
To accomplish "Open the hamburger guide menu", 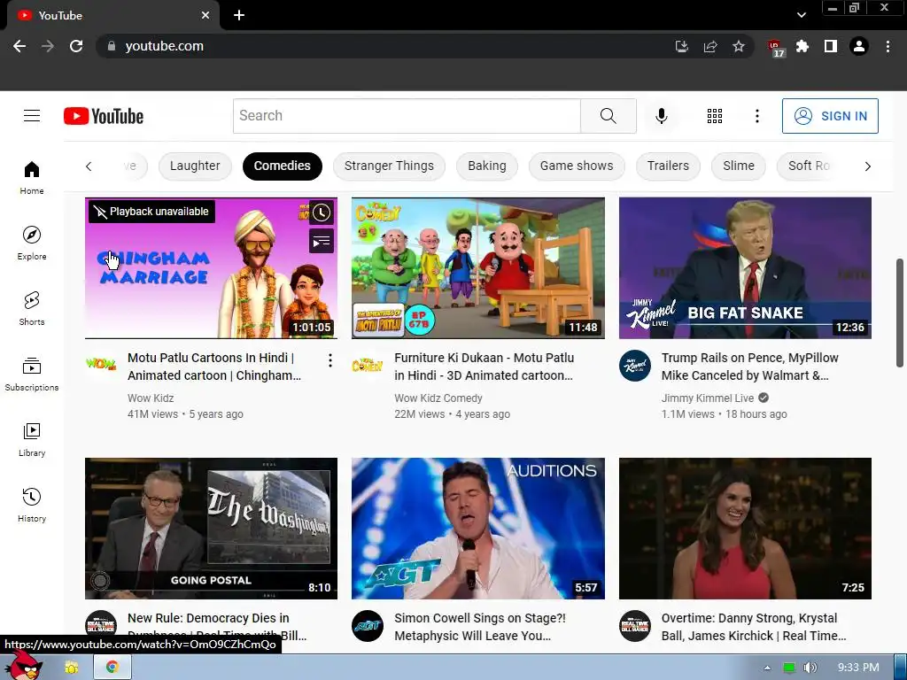I will pos(32,116).
